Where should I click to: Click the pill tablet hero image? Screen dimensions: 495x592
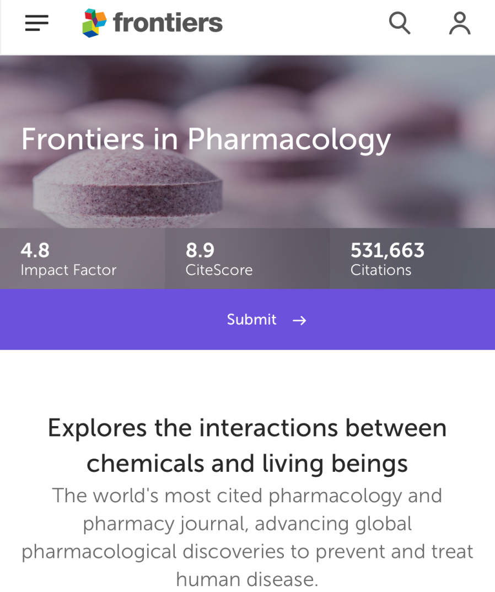click(127, 193)
